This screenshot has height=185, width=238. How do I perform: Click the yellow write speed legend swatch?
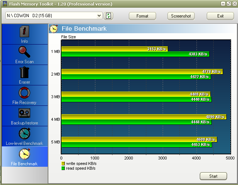point(63,163)
